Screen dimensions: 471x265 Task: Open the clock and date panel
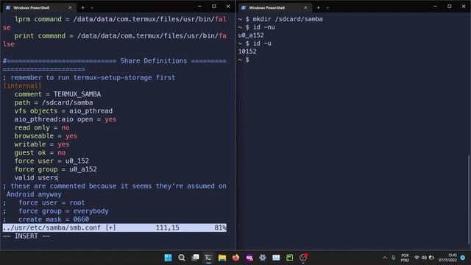447,258
